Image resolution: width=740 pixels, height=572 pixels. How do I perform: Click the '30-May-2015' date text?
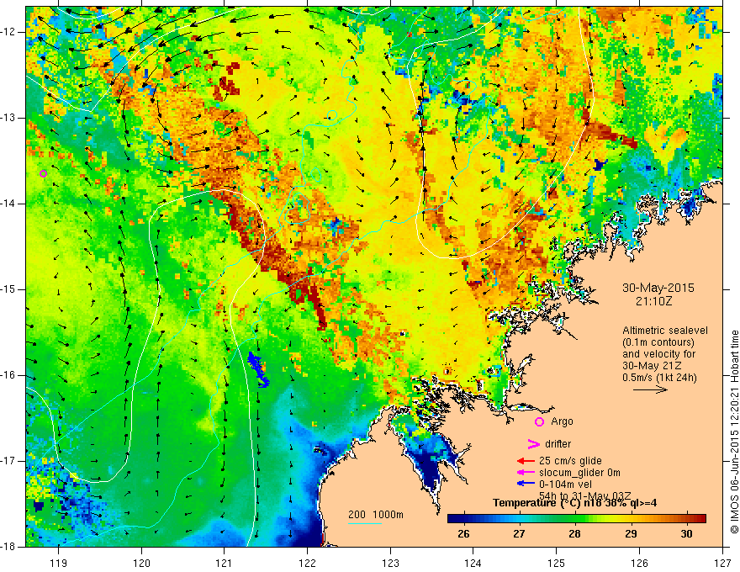(x=658, y=288)
